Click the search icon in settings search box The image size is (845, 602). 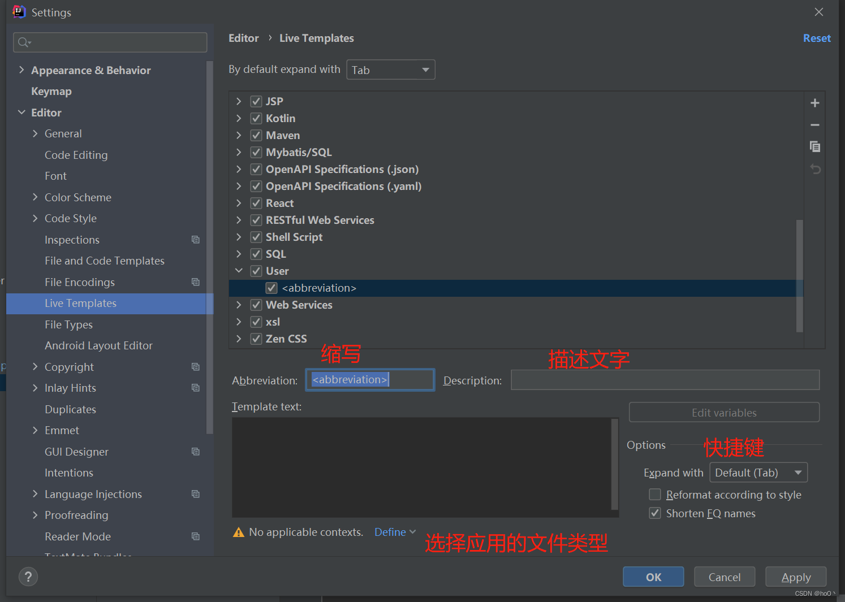(24, 42)
